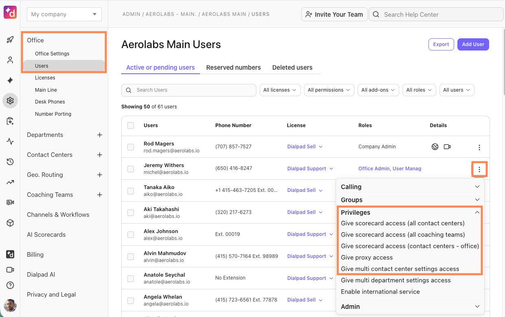
Task: Click the Search Help Center field
Action: pyautogui.click(x=436, y=14)
